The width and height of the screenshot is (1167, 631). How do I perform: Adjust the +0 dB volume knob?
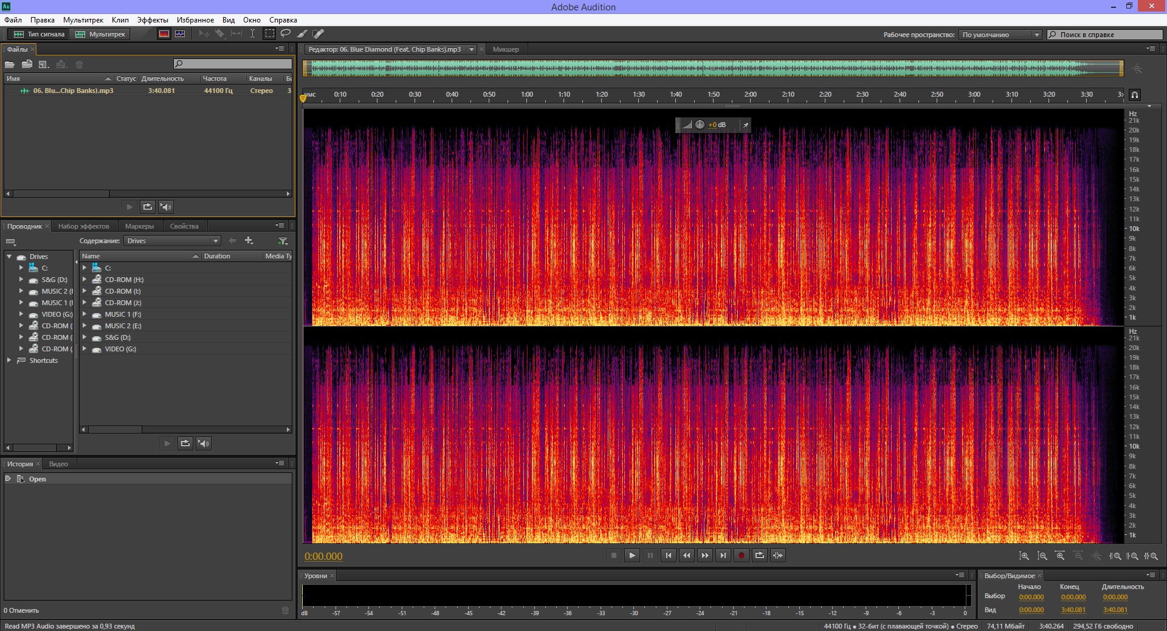(x=700, y=125)
